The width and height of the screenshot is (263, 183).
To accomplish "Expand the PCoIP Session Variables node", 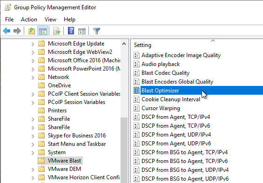I will [33, 103].
